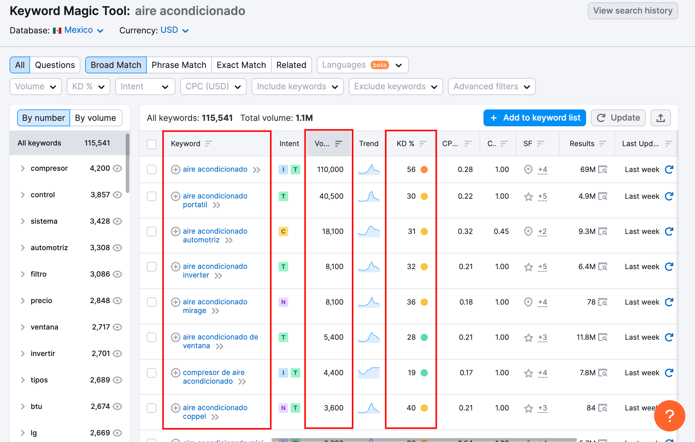This screenshot has width=695, height=442.
Task: Select the 'By number' grouping tab
Action: [x=44, y=118]
